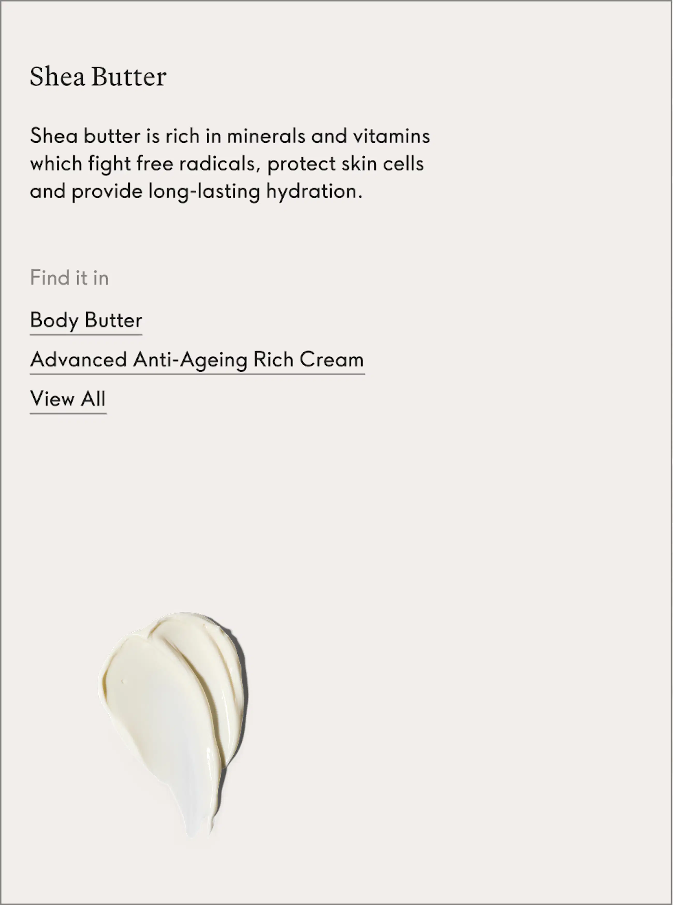Screen dimensions: 673x905
Task: Click the line 'and provide long-lasting hydration'
Action: [196, 192]
